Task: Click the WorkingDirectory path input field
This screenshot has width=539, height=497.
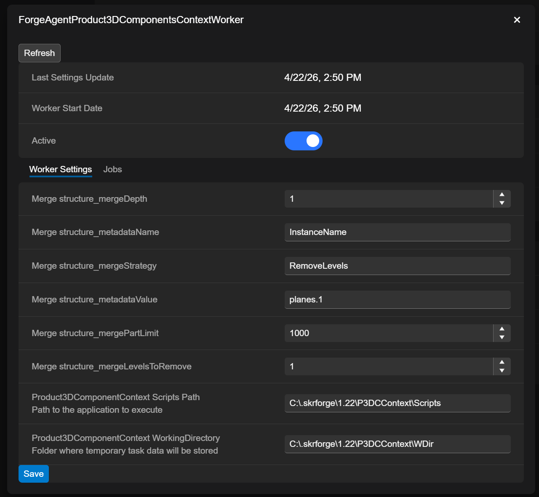Action: (397, 444)
